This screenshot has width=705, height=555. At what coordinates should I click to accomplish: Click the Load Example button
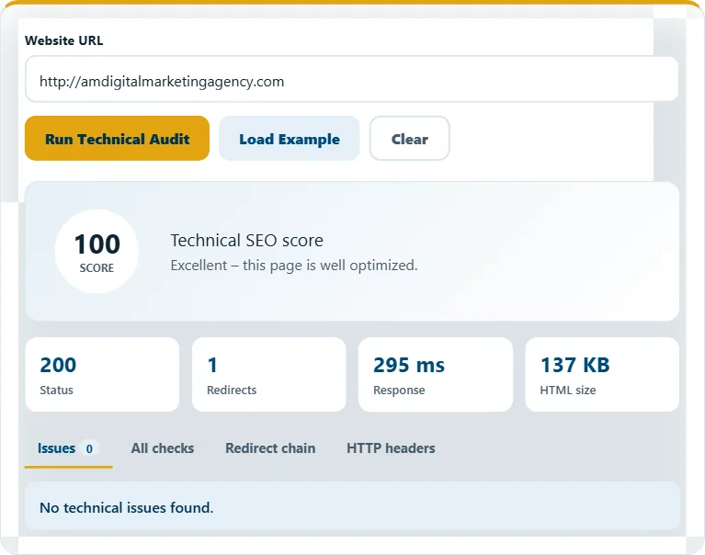(x=290, y=139)
